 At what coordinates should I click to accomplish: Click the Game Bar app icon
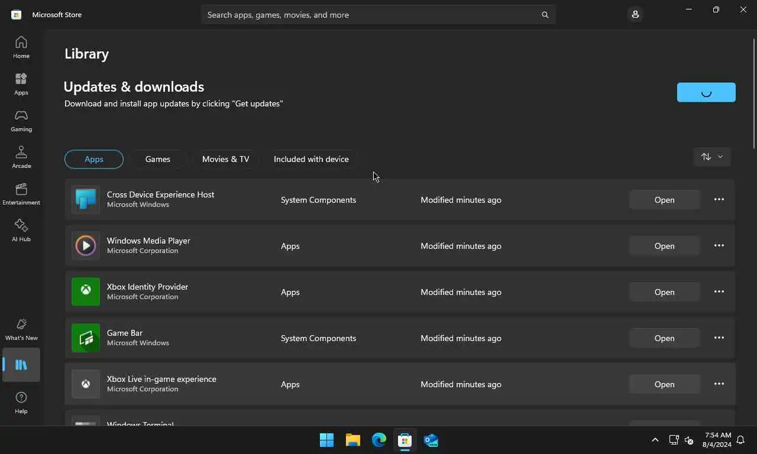[x=86, y=338]
